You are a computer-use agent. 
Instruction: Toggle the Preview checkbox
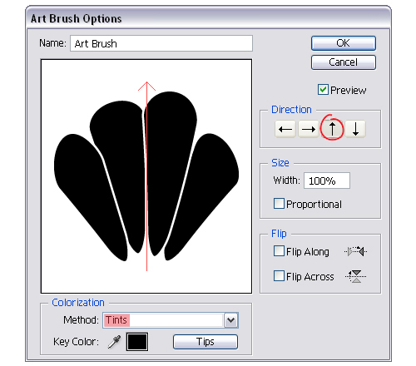click(x=323, y=90)
